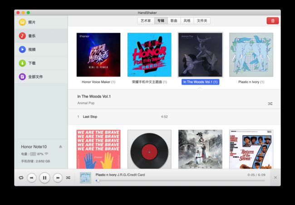The image size is (295, 205).
Task: Switch to the Songs (歌曲) tab
Action: pyautogui.click(x=174, y=21)
